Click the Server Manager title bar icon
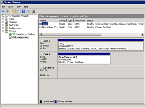The width and height of the screenshot is (145, 108). tap(2, 2)
